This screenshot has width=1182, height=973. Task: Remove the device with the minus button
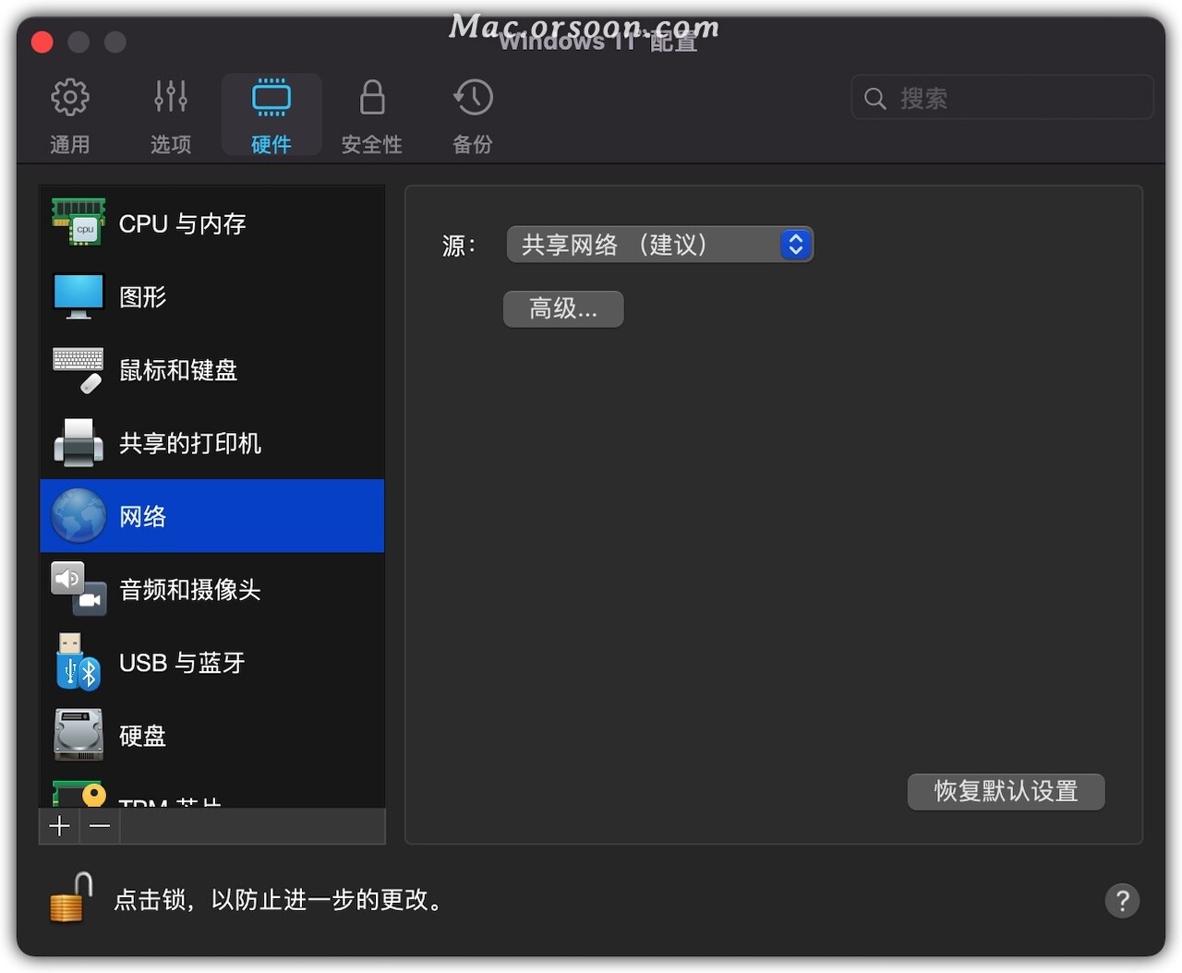101,826
